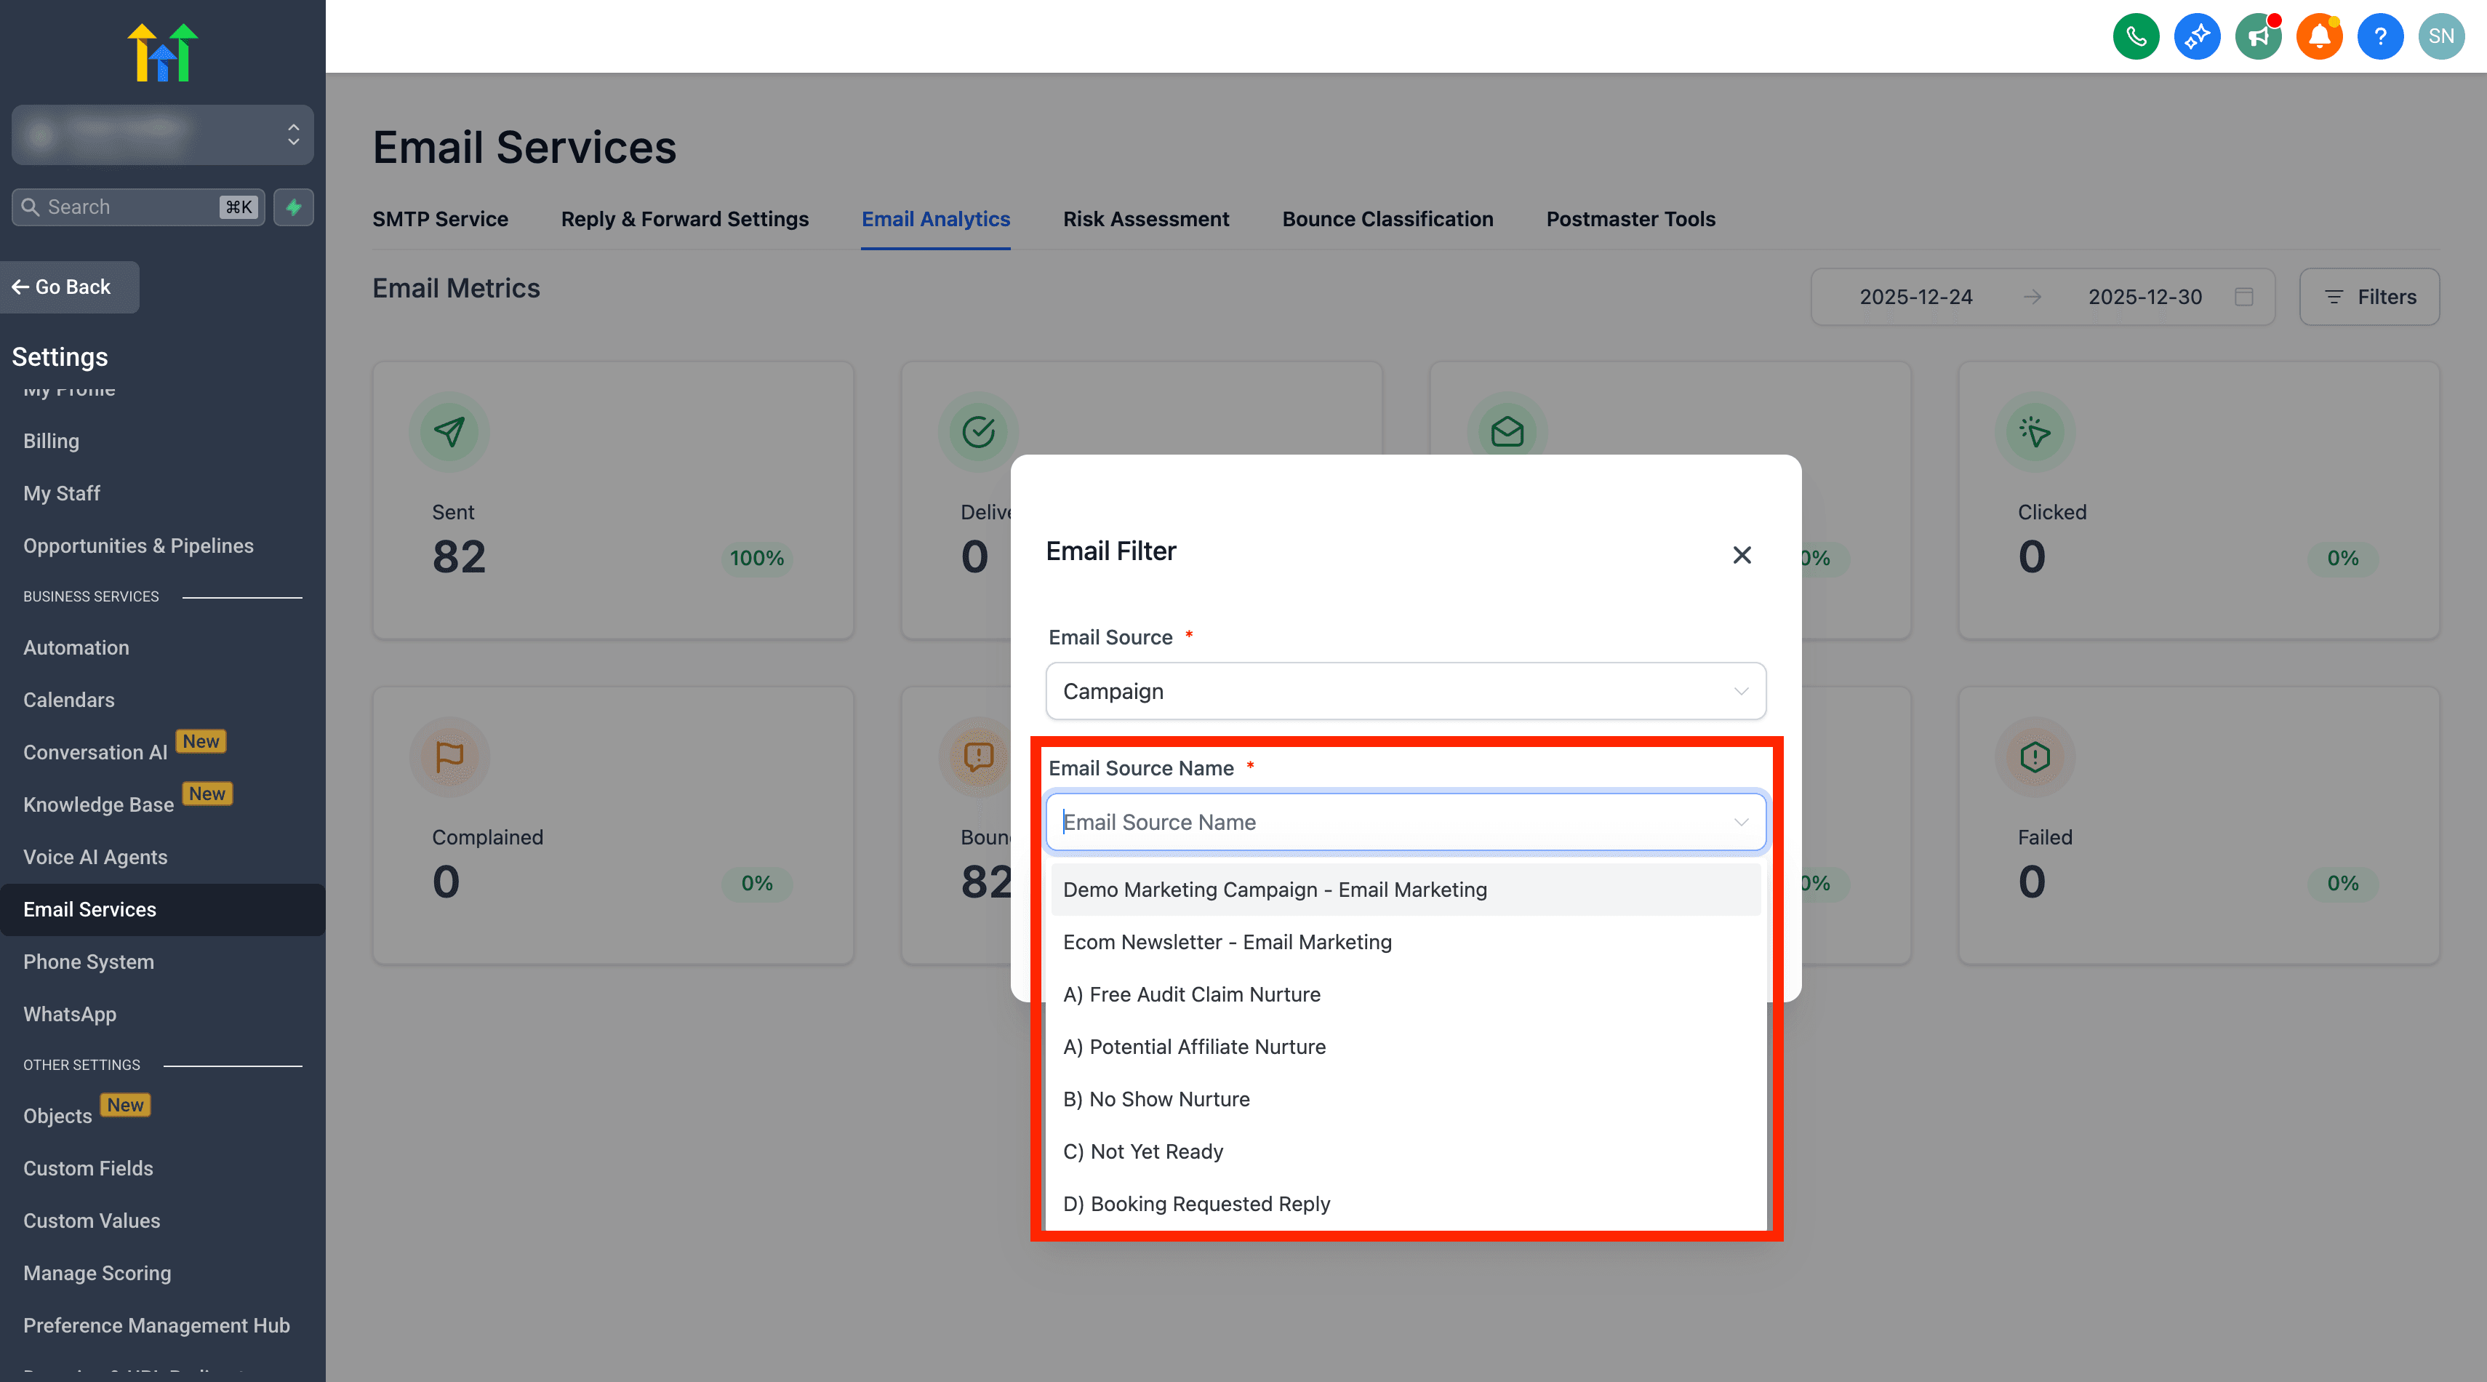Open the phone dialer icon in the header
This screenshot has width=2487, height=1382.
point(2136,36)
